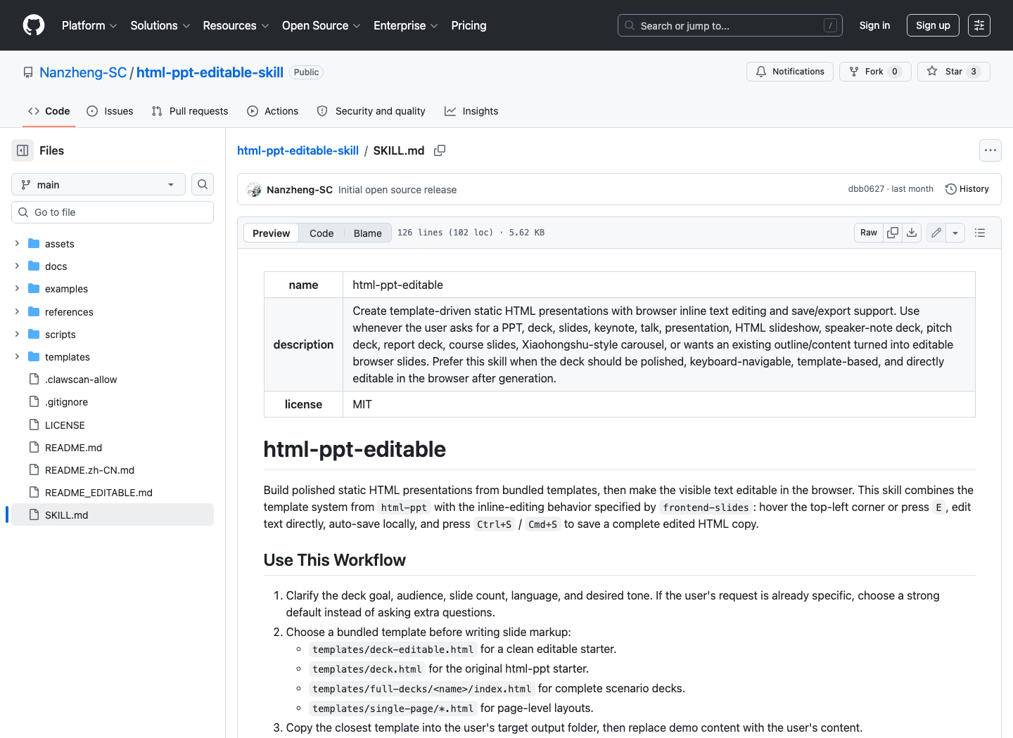
Task: Expand the templates folder
Action: tap(17, 357)
